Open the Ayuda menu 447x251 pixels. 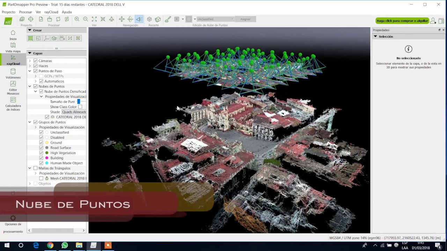[67, 12]
